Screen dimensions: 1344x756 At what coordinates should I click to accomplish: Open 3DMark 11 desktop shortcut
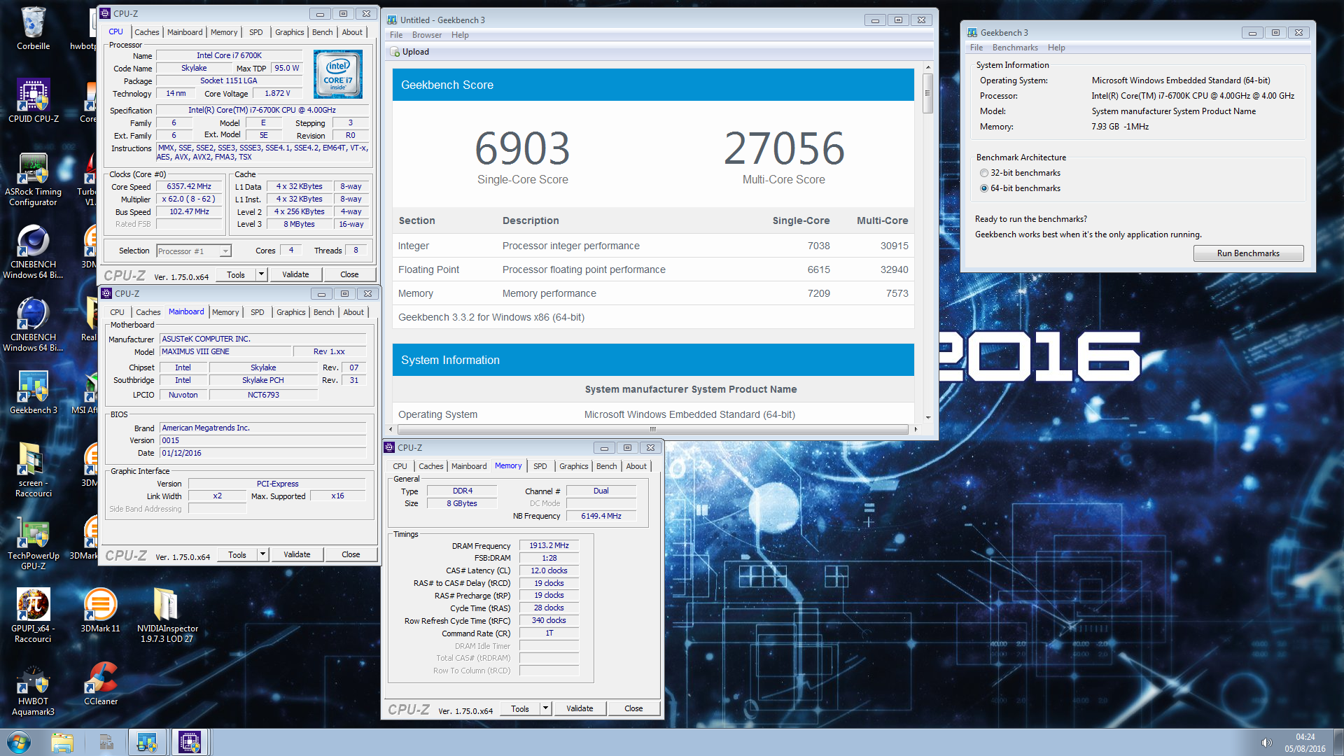pos(100,610)
